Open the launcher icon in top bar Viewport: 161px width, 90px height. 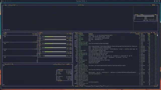pos(2,1)
